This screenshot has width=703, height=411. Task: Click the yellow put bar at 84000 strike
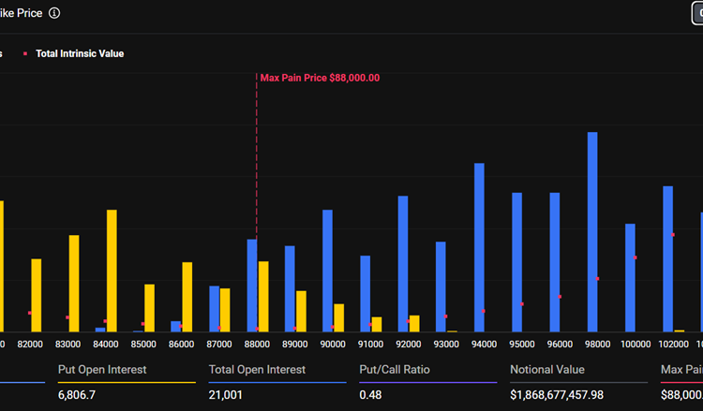tap(112, 270)
